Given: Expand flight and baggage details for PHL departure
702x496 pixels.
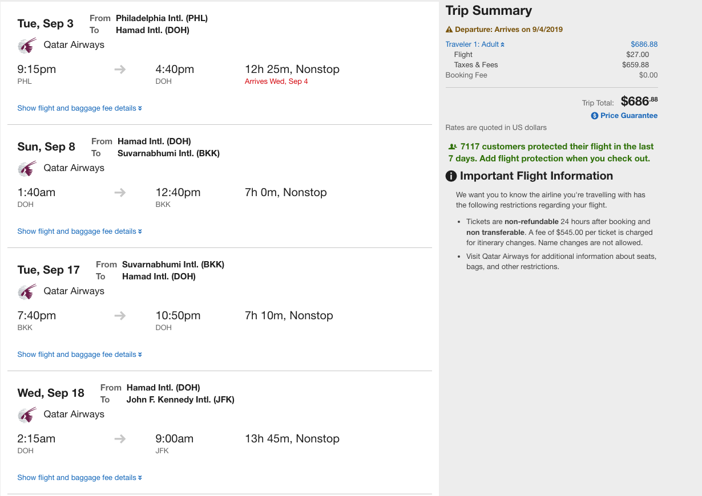Looking at the screenshot, I should [79, 108].
